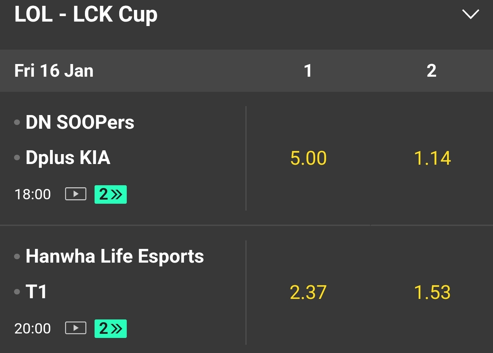Viewport: 493px width, 353px height.
Task: Open more markets badge for 18:00 match
Action: 110,194
